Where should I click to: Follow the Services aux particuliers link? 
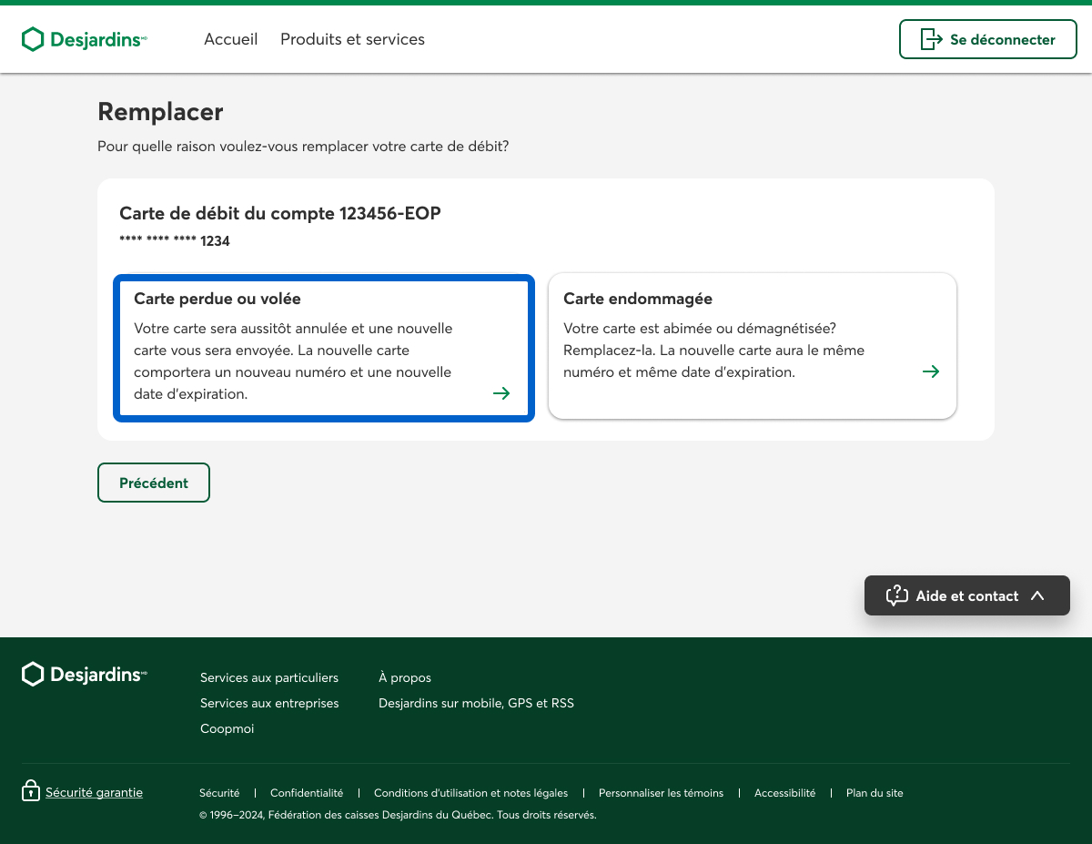tap(269, 677)
